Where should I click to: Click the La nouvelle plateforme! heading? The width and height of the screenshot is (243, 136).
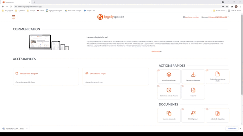tap(97, 37)
